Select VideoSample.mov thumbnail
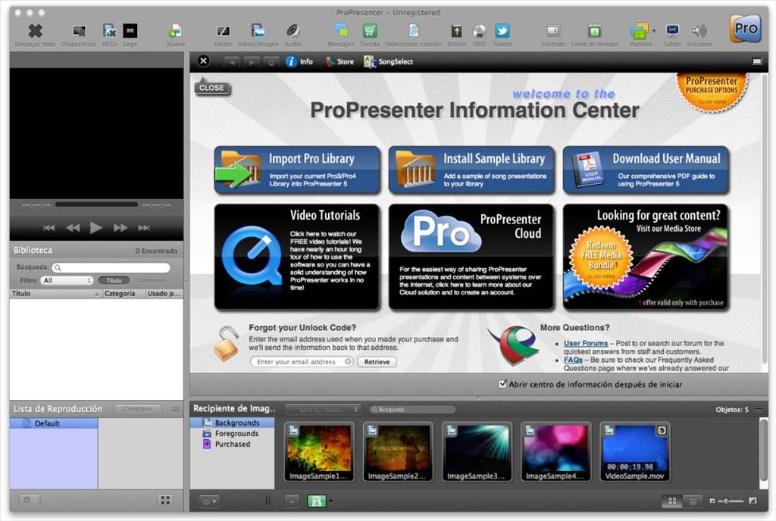Screen dimensions: 776x521 [x=635, y=451]
